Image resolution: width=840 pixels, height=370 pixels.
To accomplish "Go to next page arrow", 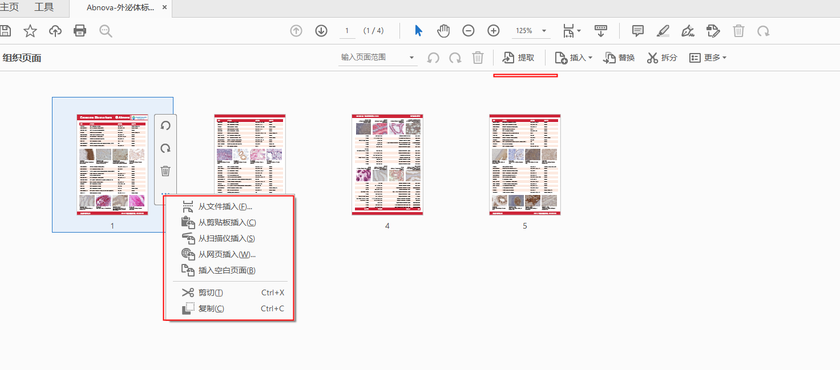I will (321, 31).
